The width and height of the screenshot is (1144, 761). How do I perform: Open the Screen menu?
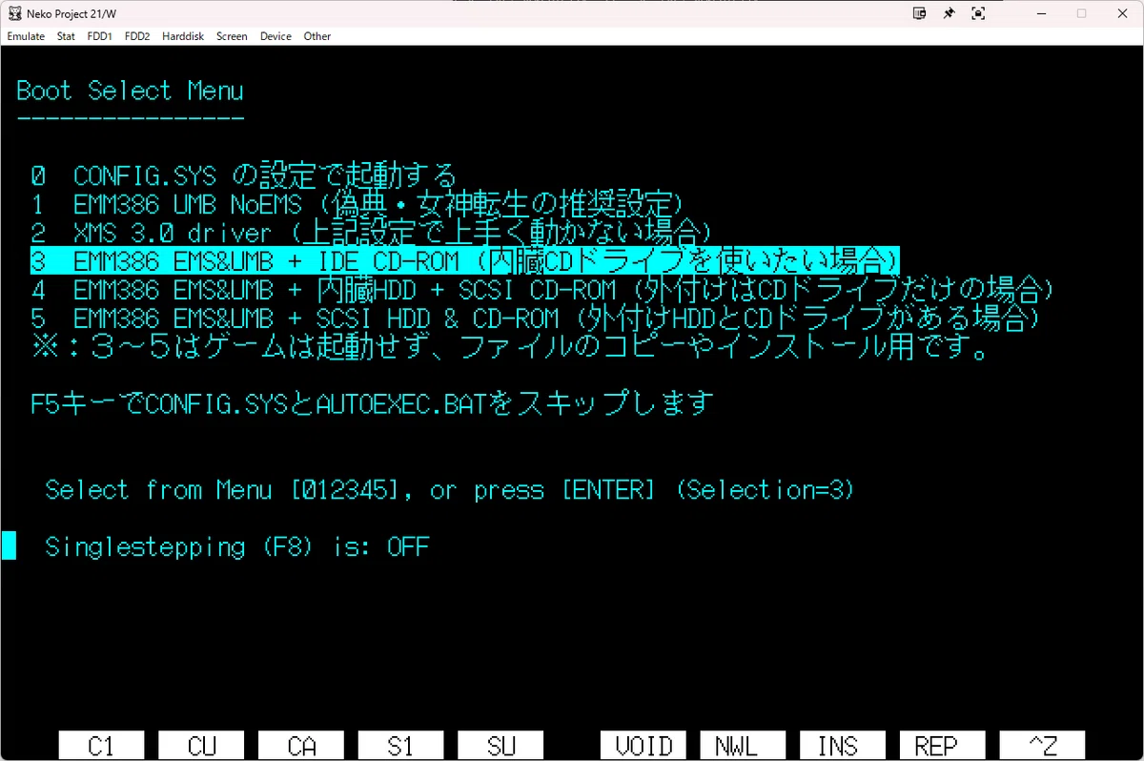point(232,36)
